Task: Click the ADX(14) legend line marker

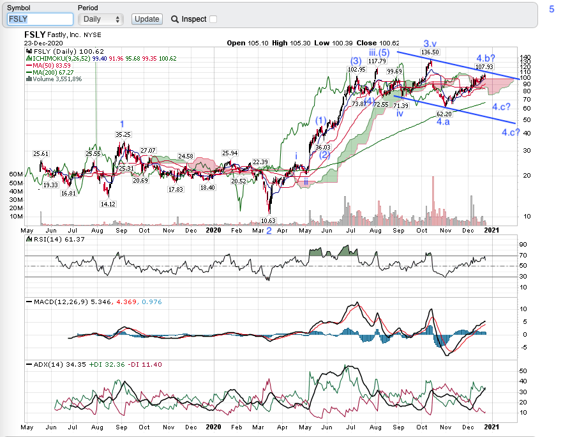Action: [x=28, y=364]
